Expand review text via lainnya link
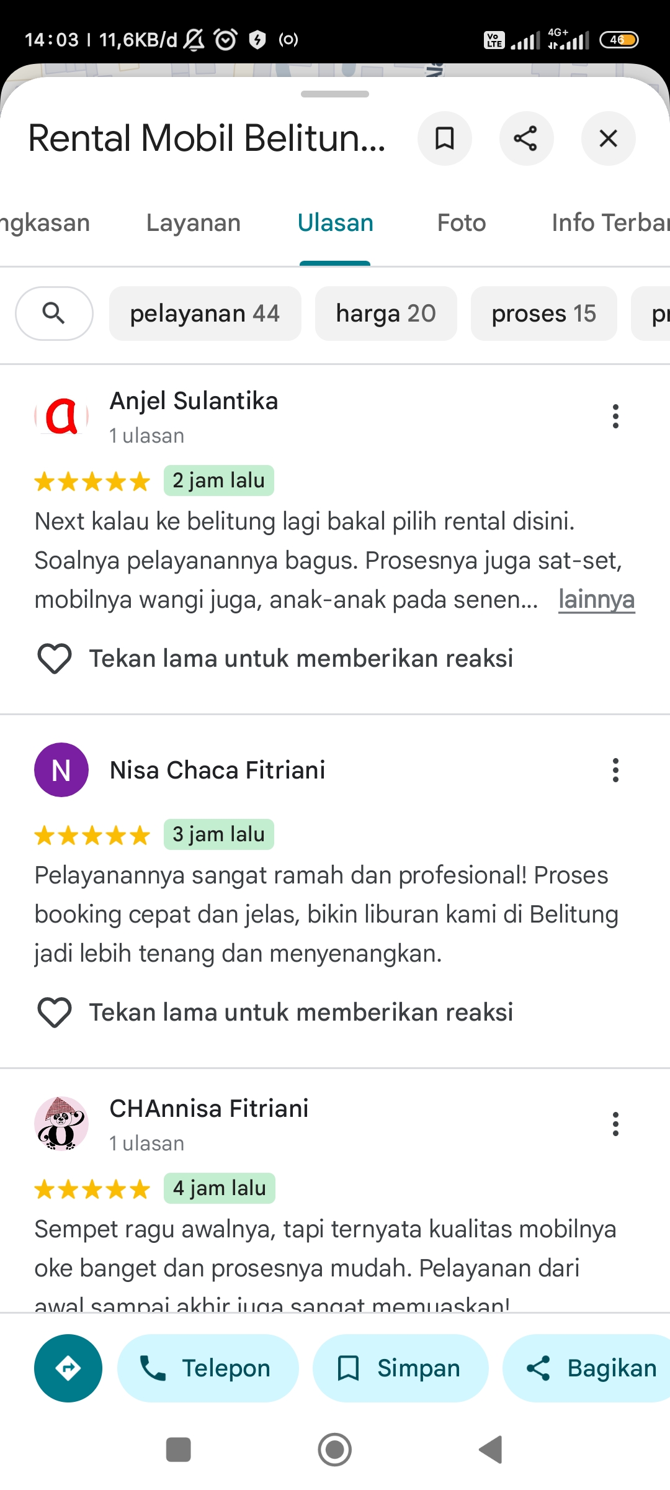 click(x=596, y=600)
